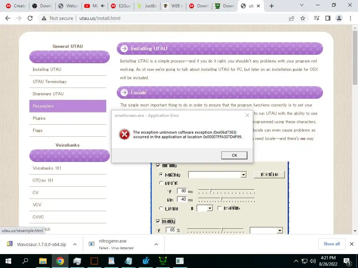Expand options for nitrogenn.exe download
The height and width of the screenshot is (268, 358).
156,244
